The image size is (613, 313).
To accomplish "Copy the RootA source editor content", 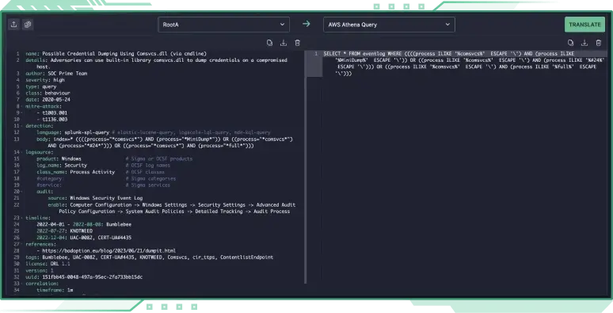I will point(270,43).
